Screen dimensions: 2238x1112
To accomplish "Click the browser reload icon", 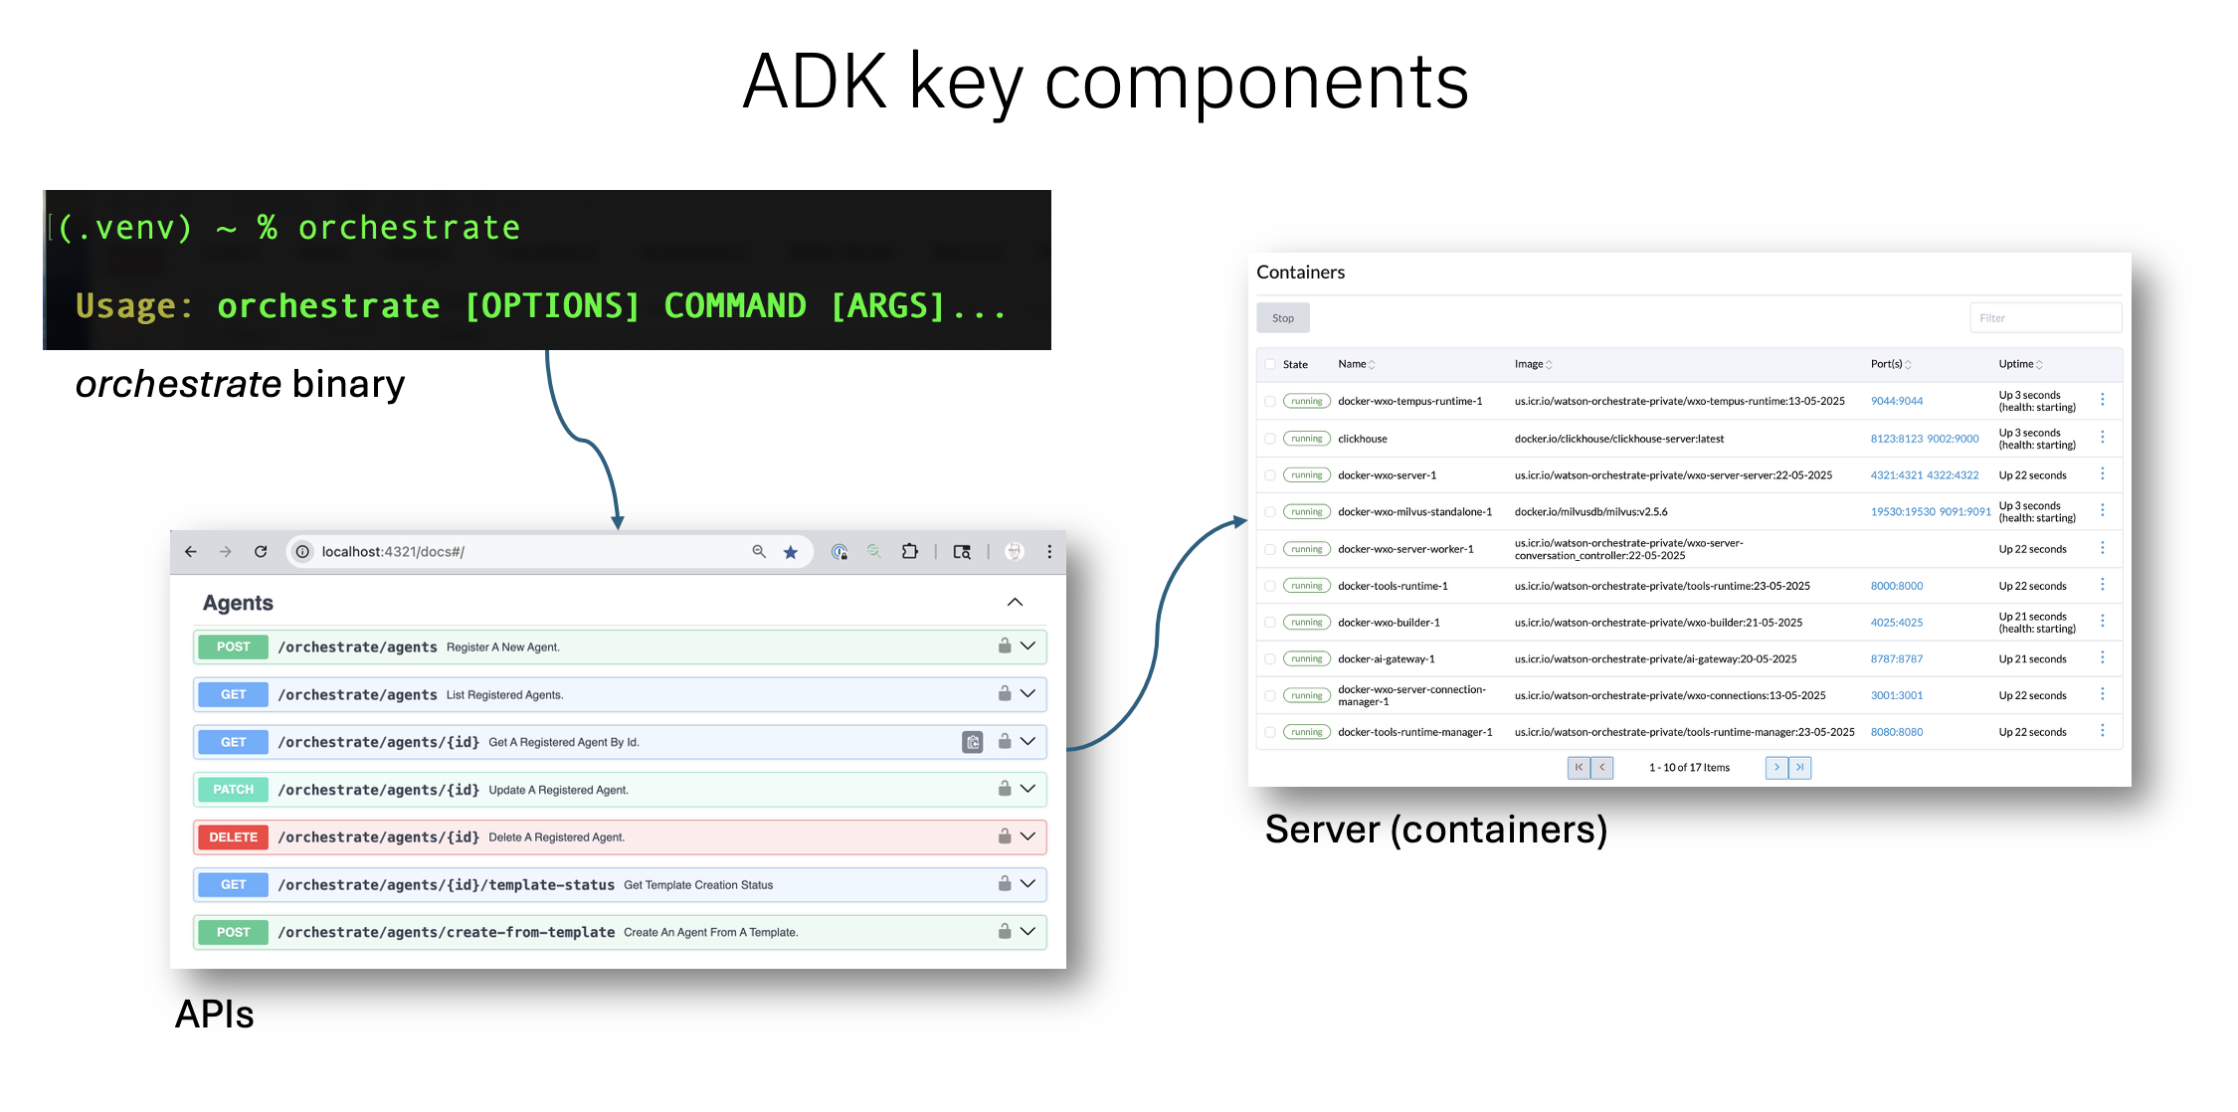I will [x=261, y=551].
